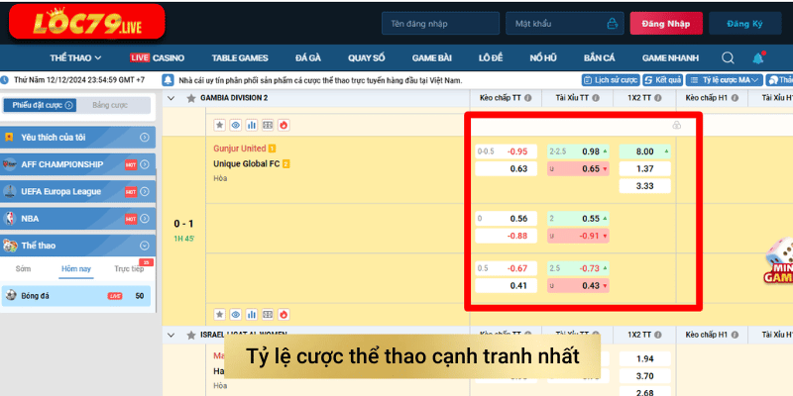This screenshot has width=793, height=396.
Task: Open the Thể thao dropdown menu
Action: point(75,58)
